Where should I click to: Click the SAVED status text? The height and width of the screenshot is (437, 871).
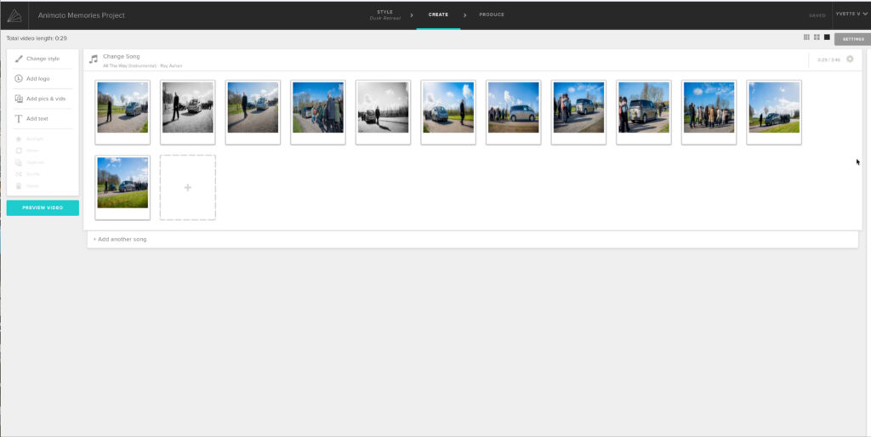pos(817,15)
